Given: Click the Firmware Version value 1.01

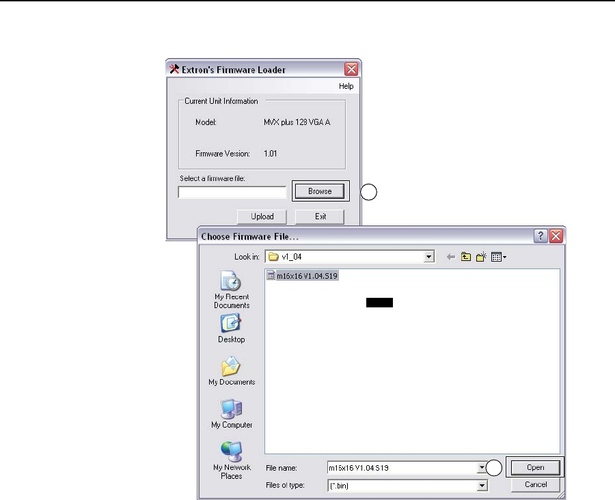Looking at the screenshot, I should point(270,154).
